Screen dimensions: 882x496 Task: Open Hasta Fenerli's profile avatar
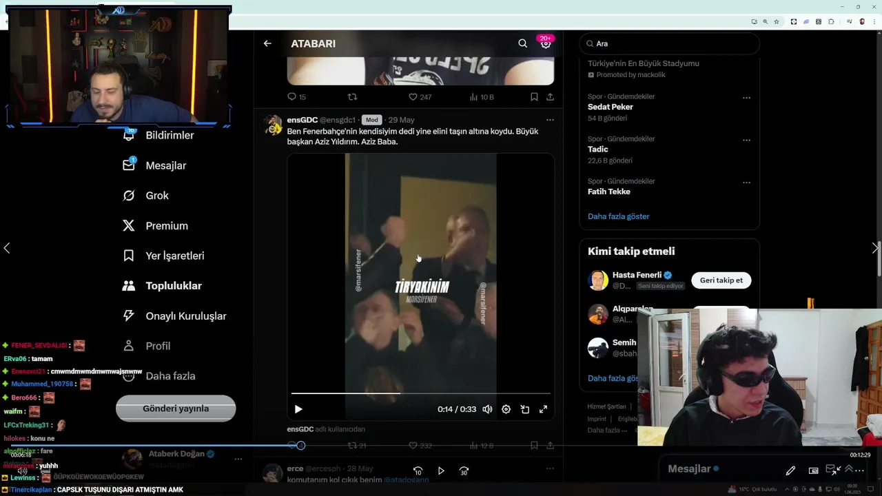(598, 280)
